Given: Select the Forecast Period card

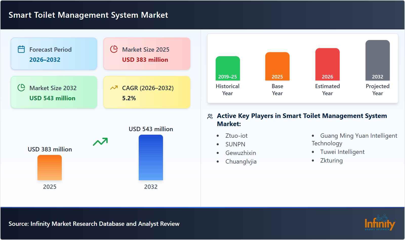Looking at the screenshot, I should click(x=54, y=53).
